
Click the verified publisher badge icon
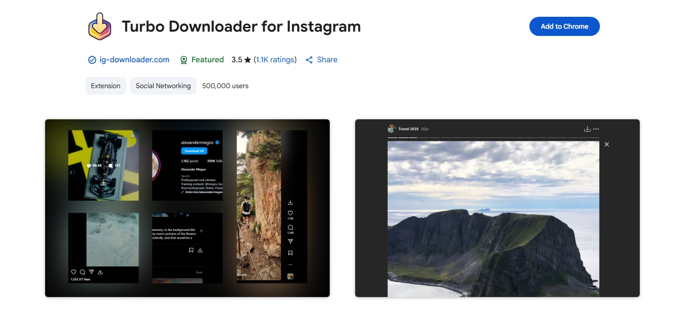pyautogui.click(x=92, y=60)
